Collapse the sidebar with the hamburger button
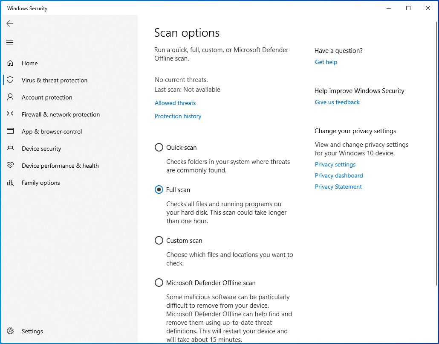This screenshot has height=344, width=439. coord(10,42)
